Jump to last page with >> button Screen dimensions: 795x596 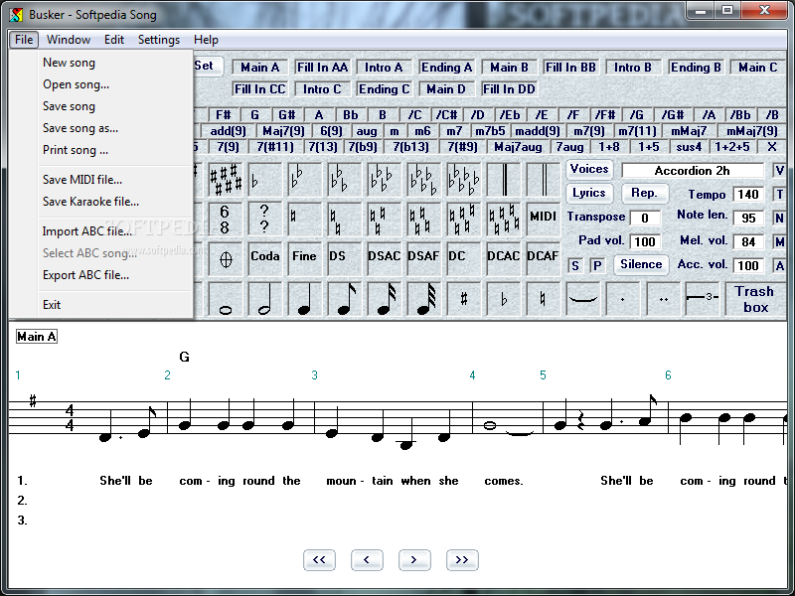point(462,560)
